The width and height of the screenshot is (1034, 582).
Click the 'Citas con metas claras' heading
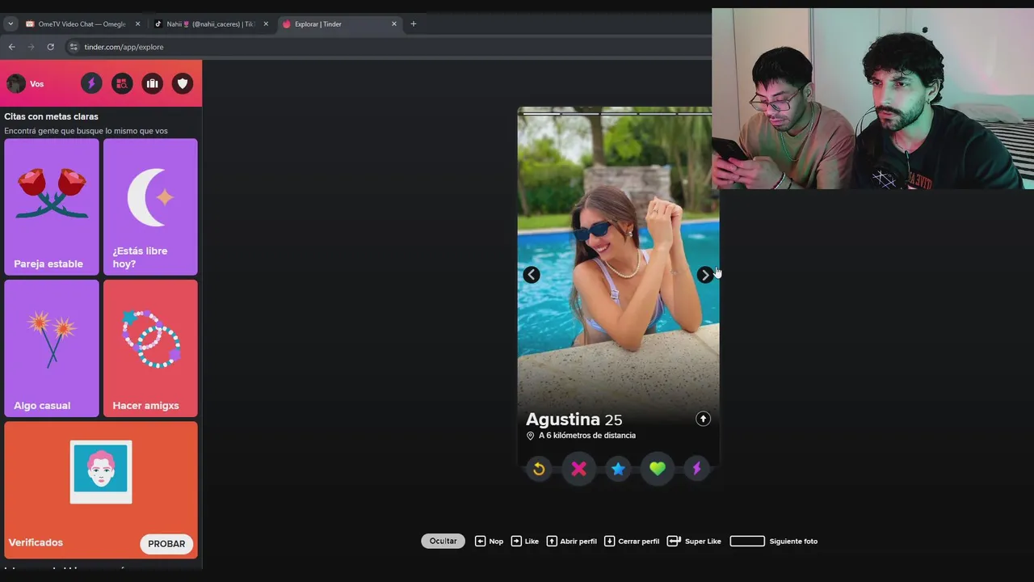click(51, 116)
